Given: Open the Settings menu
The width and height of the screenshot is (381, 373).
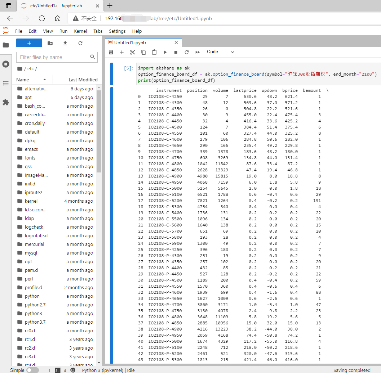Looking at the screenshot, I should click(117, 31).
